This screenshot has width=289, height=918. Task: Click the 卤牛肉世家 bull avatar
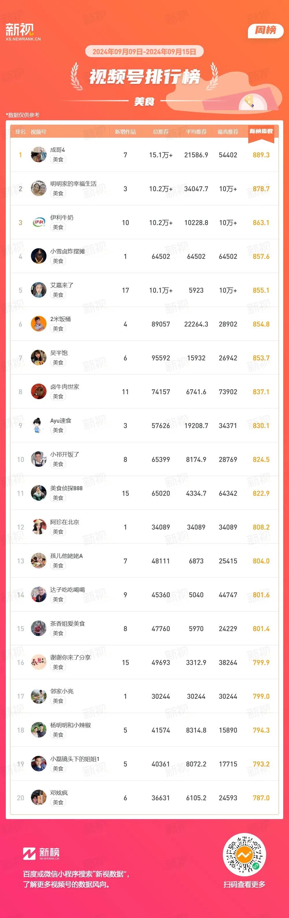[39, 391]
